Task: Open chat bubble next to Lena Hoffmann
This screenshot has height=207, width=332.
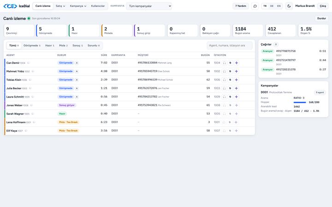Action: coord(34,122)
